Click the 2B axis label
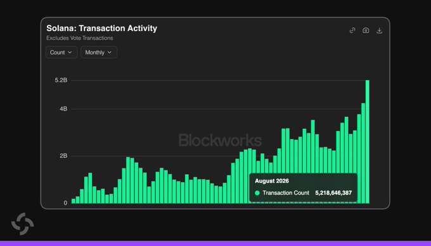The height and width of the screenshot is (246, 431). [63, 156]
